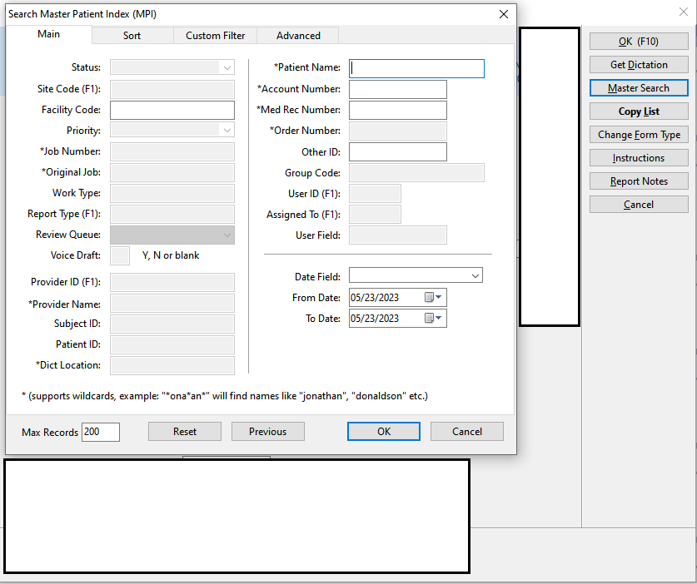Open Report Notes from the side panel
This screenshot has width=697, height=584.
click(x=639, y=181)
